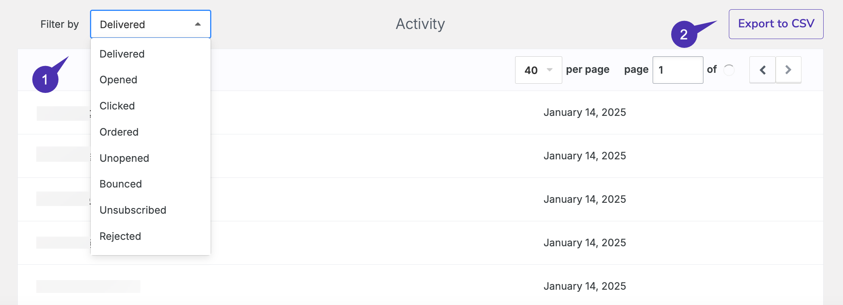
Task: Click the Activity heading
Action: pyautogui.click(x=420, y=24)
